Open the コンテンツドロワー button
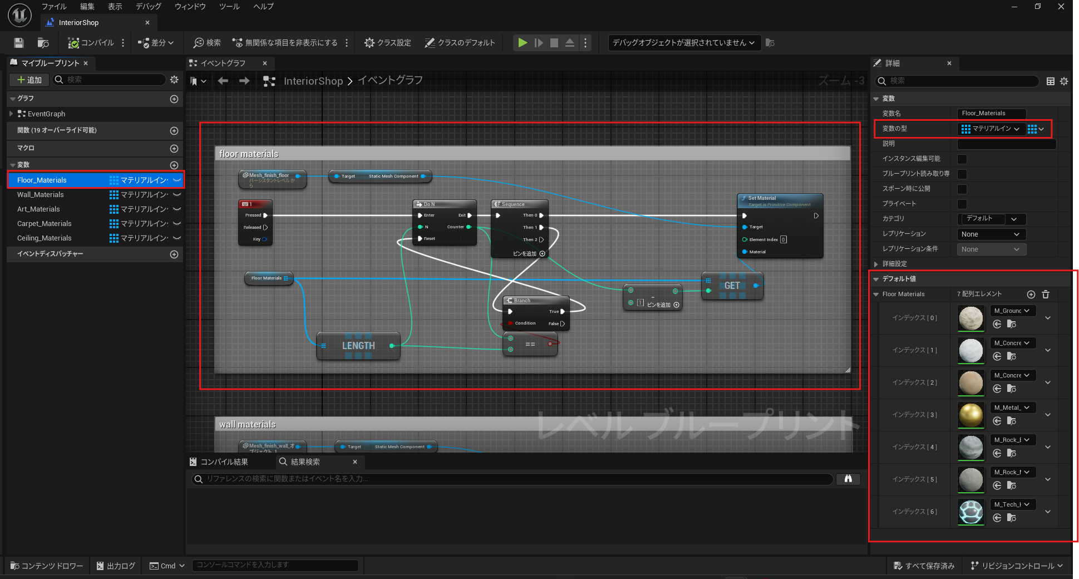The image size is (1079, 579). point(47,566)
